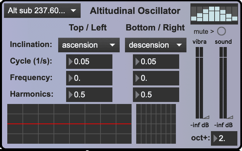Click the small grid display panel
The height and width of the screenshot is (151, 242).
pyautogui.click(x=156, y=124)
